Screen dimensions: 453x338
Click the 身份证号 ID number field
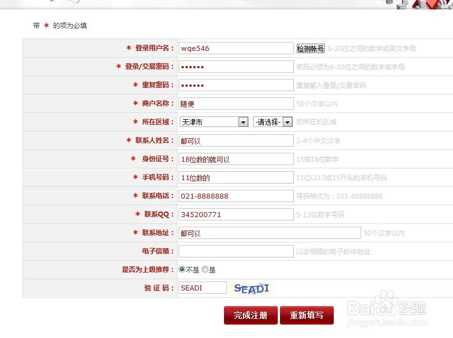point(235,159)
